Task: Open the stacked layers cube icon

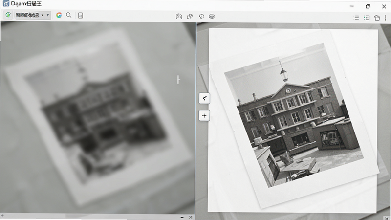Action: point(212,17)
